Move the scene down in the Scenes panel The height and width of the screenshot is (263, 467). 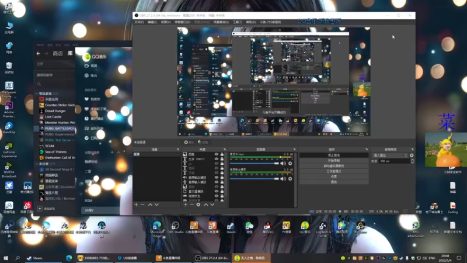156,205
